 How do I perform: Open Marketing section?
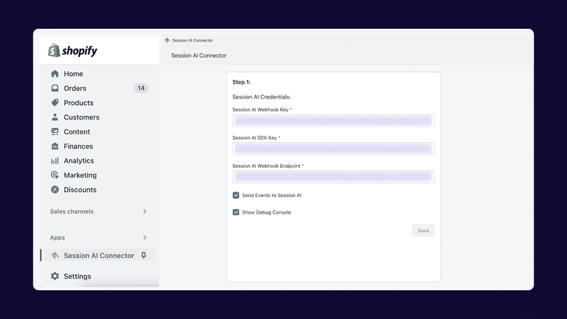point(80,175)
